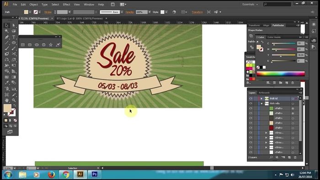Toggle visibility of the red Path sublayer

pyautogui.click(x=251, y=128)
